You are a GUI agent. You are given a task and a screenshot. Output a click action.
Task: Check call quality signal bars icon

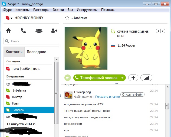[x=146, y=78]
